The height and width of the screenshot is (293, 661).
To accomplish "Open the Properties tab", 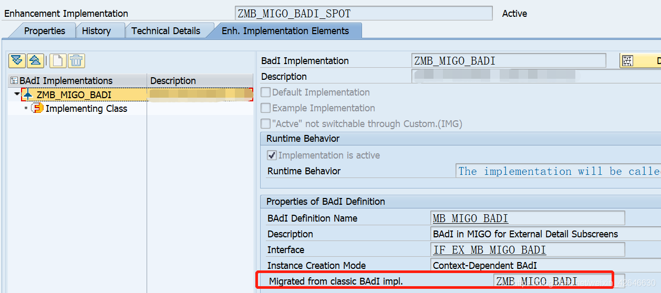I will 45,31.
